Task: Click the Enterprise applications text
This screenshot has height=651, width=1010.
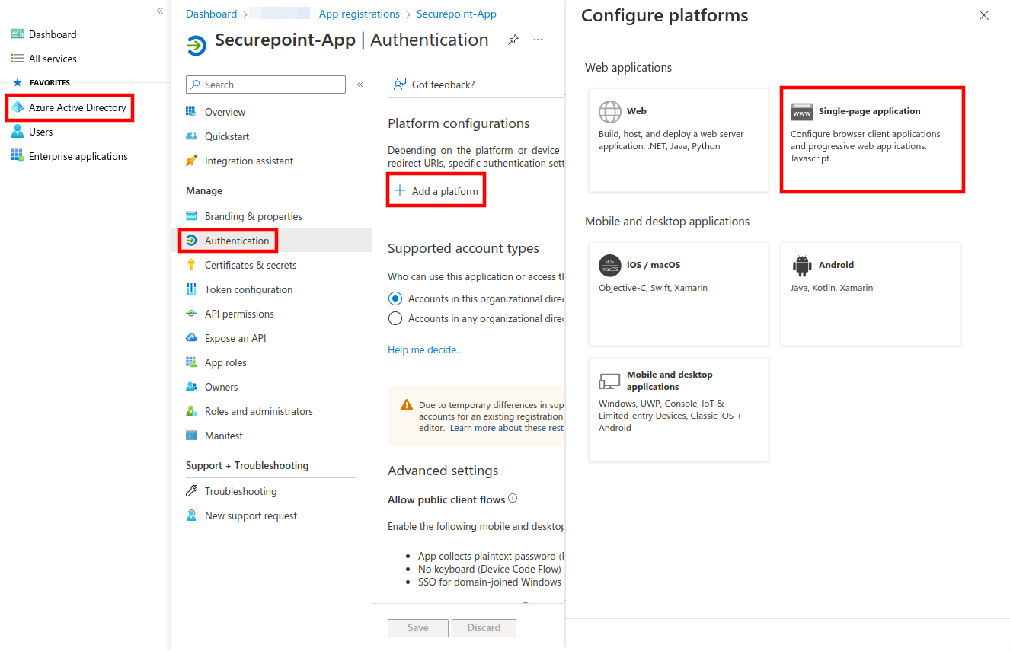Action: (x=78, y=156)
